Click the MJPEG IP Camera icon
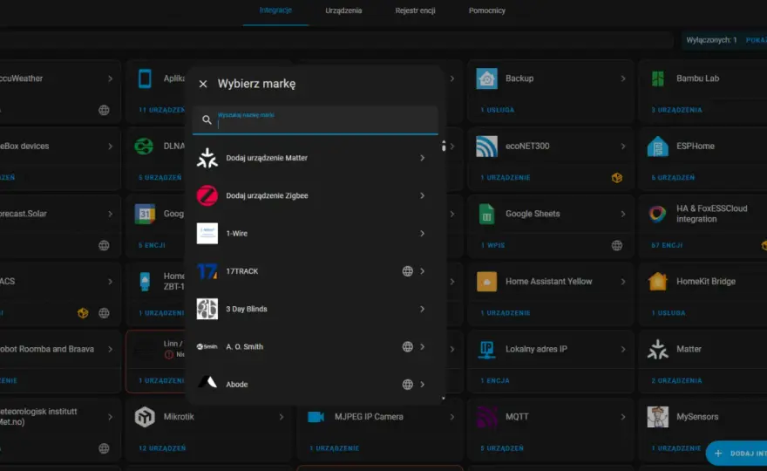Screen dimensions: 767x471 tap(316, 417)
